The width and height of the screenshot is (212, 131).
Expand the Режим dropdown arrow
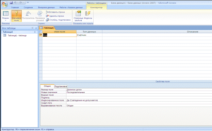click(x=5, y=20)
